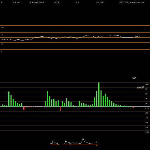The image size is (150, 150).
Task: Click the 80 label on the MR axis
Action: tap(146, 89)
